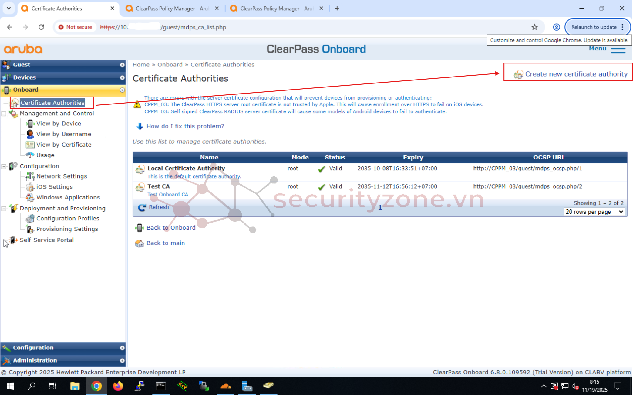Image resolution: width=633 pixels, height=395 pixels.
Task: Click the Refresh icon below the table
Action: point(142,207)
